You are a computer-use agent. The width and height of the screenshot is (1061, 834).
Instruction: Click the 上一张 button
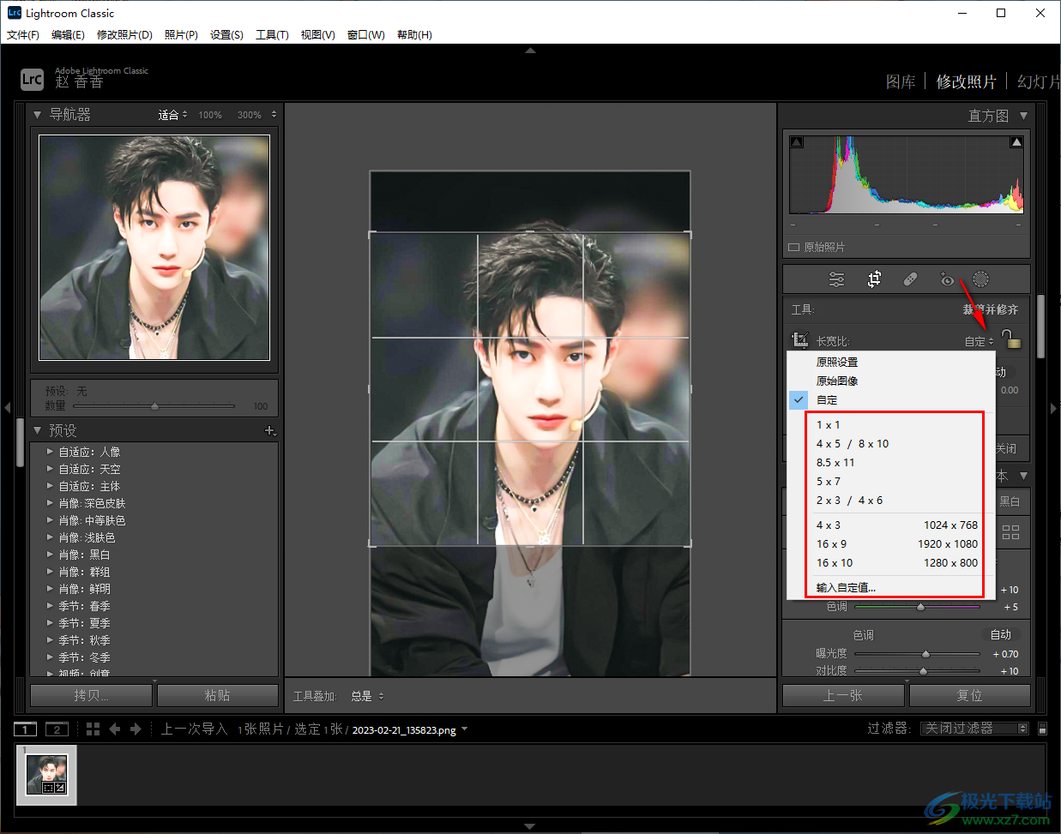(843, 695)
